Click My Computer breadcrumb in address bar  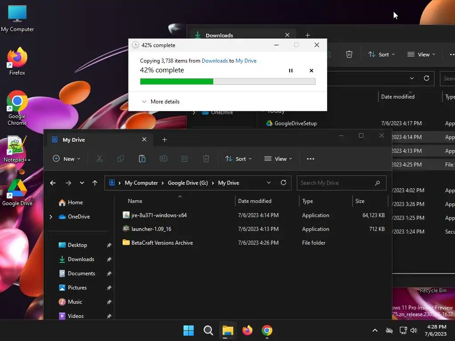141,183
